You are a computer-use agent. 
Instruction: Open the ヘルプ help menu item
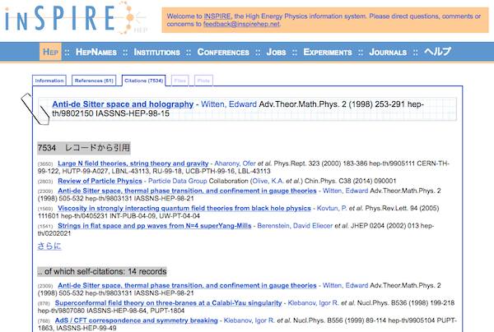(438, 52)
